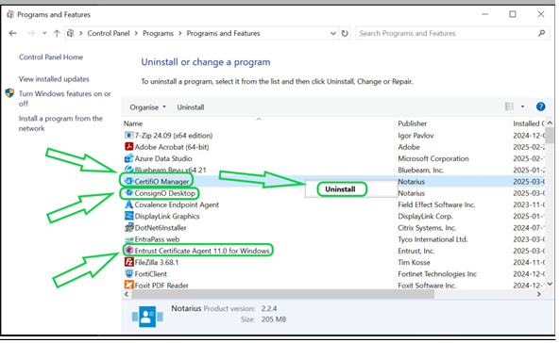Go back with the back arrow
The image size is (560, 343).
[13, 34]
